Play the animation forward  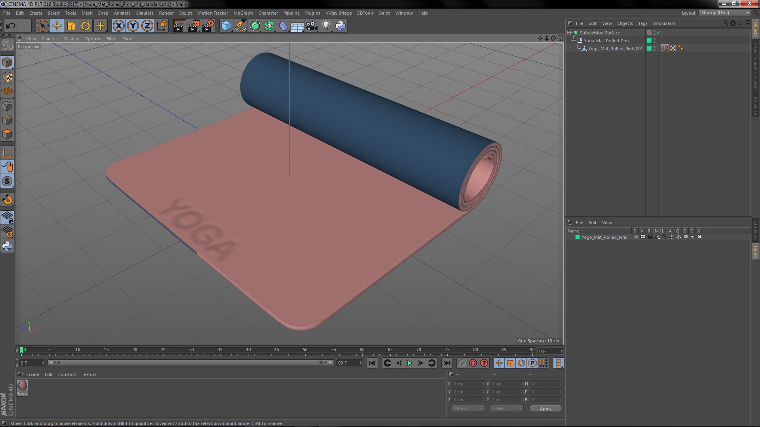pyautogui.click(x=409, y=363)
